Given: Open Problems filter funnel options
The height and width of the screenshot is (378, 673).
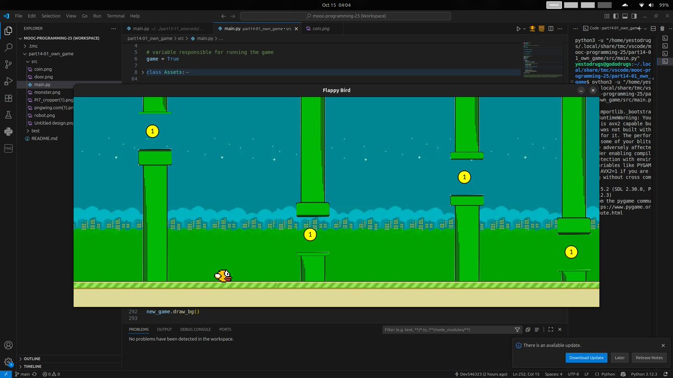Looking at the screenshot, I should [x=518, y=330].
